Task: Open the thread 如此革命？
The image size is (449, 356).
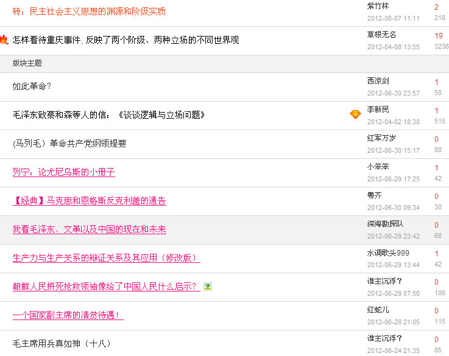Action: 32,86
